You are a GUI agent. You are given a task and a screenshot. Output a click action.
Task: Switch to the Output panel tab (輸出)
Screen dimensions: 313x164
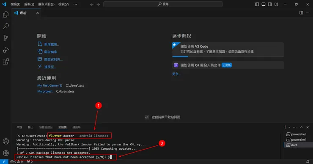pyautogui.click(x=30, y=127)
